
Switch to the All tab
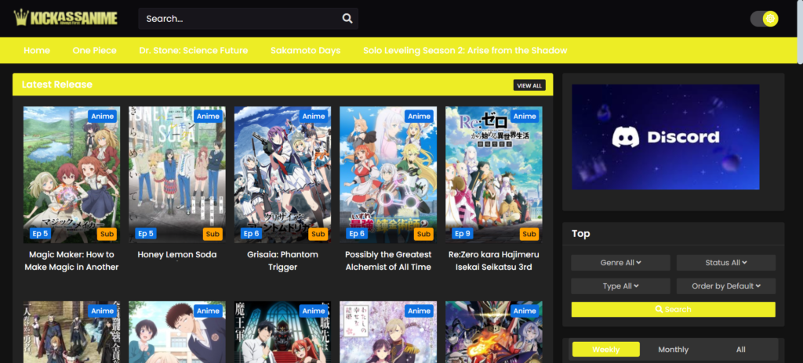point(741,350)
